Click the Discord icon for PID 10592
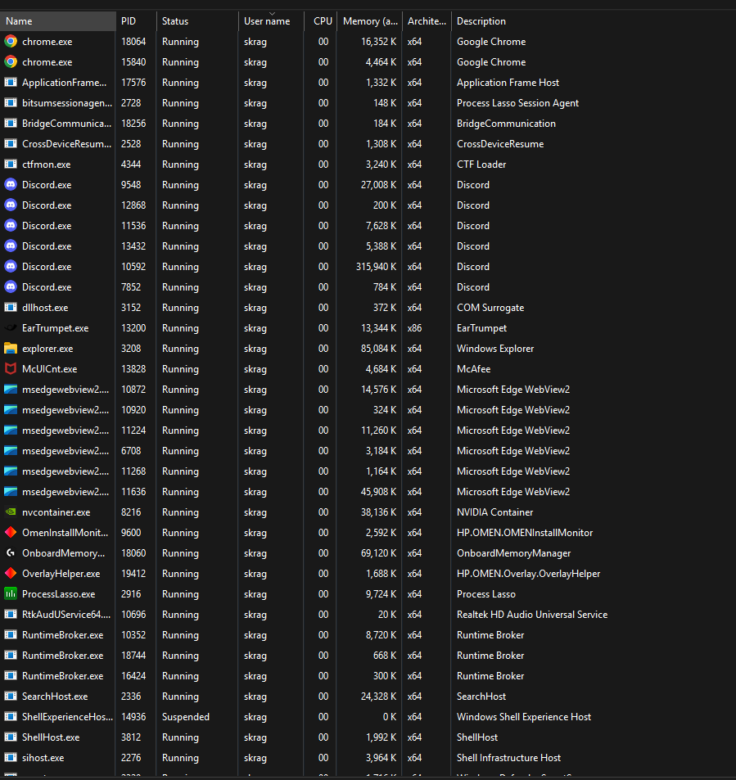The image size is (736, 780). 11,266
